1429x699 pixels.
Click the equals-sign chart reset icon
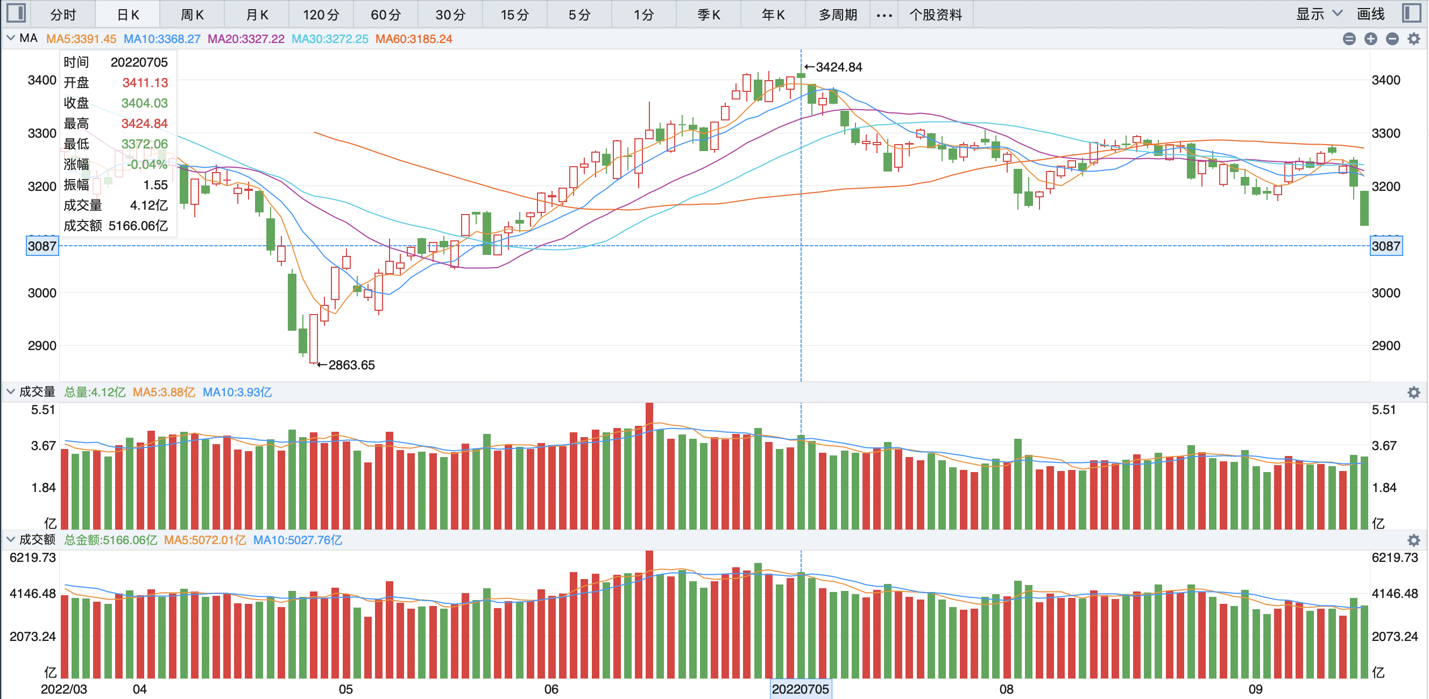pyautogui.click(x=1349, y=39)
